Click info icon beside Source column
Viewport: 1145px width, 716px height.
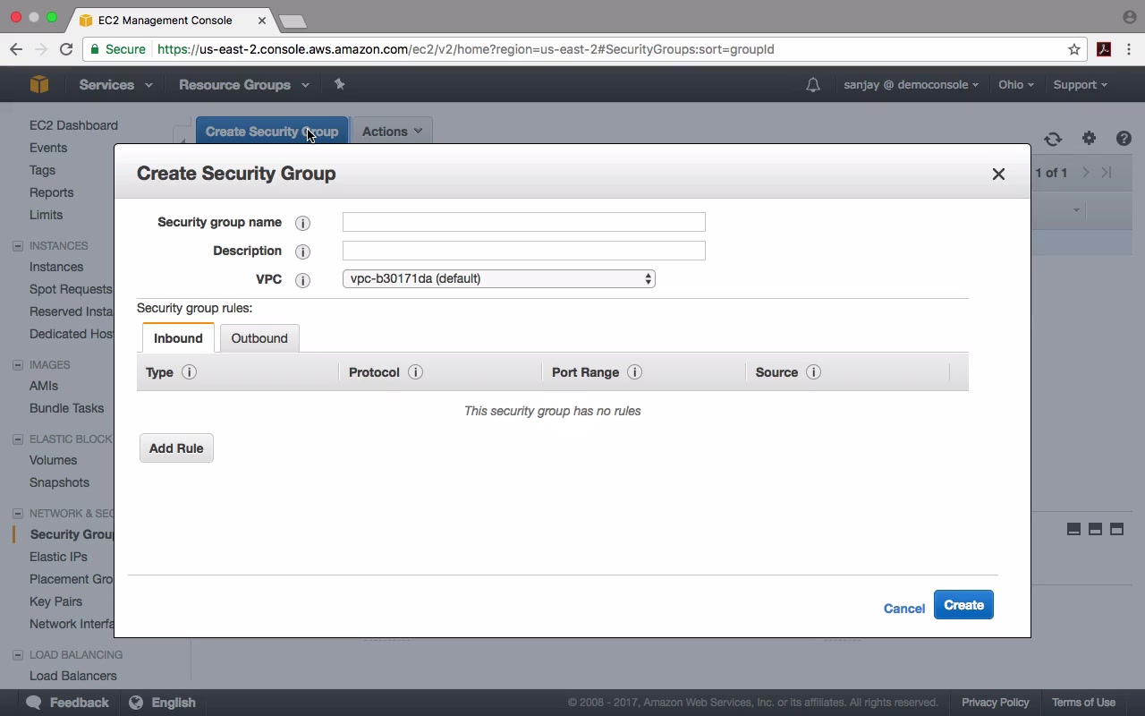[813, 372]
